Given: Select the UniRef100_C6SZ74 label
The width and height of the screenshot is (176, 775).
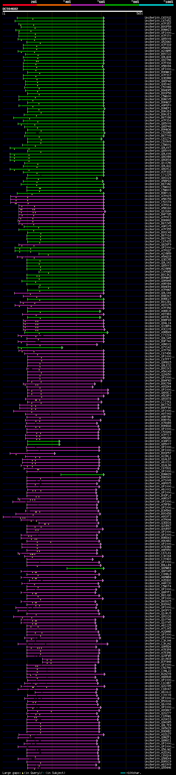Looking at the screenshot, I should pyautogui.click(x=158, y=139).
